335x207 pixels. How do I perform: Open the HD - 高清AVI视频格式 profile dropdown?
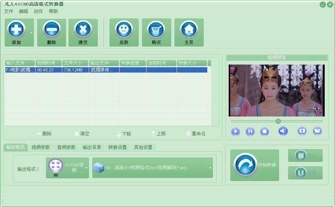153,168
